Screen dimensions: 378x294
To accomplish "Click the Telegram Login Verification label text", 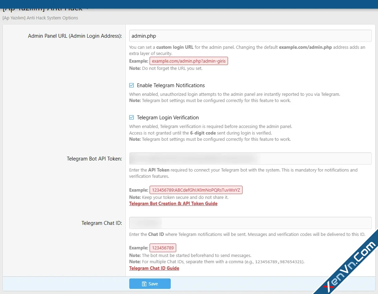I will click(168, 117).
